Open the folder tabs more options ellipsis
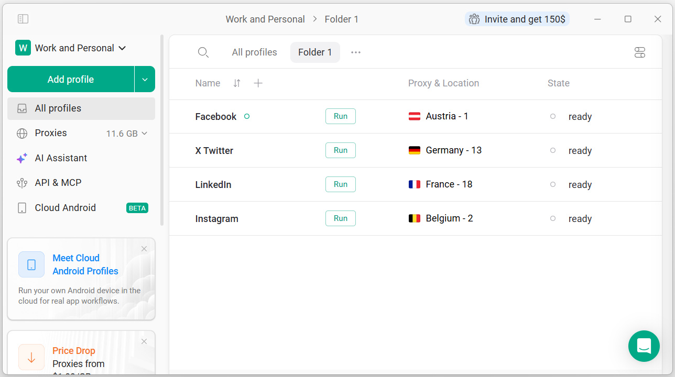Viewport: 675px width, 377px height. pyautogui.click(x=356, y=52)
